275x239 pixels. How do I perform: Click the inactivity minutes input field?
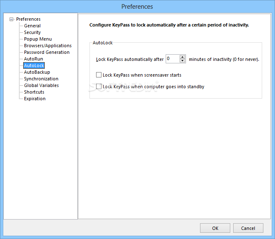pyautogui.click(x=173, y=59)
